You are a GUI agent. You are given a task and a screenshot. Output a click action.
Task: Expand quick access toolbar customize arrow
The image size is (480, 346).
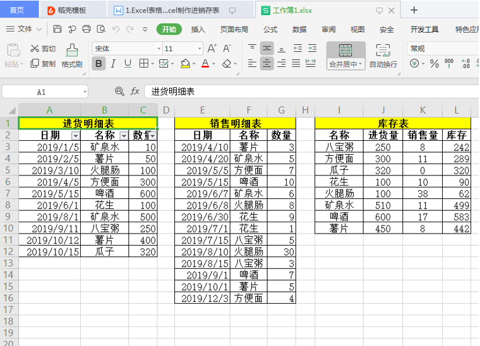pyautogui.click(x=145, y=30)
